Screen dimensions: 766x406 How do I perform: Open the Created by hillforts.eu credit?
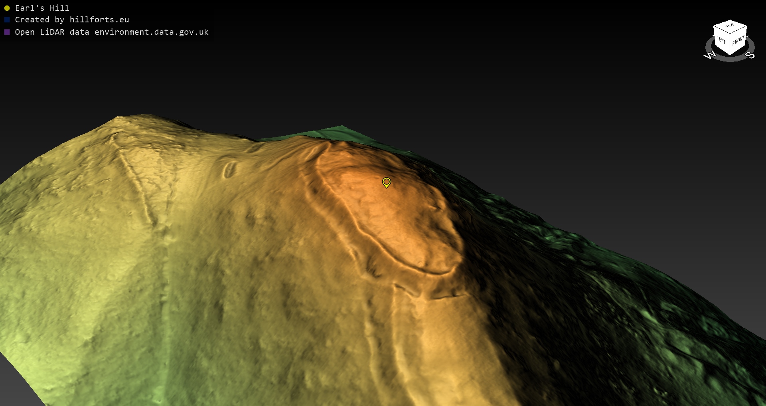pyautogui.click(x=72, y=20)
